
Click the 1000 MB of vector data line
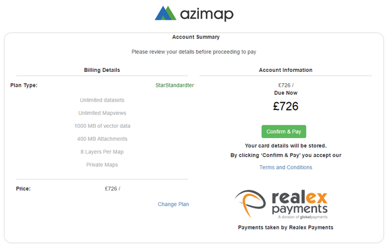coord(102,126)
